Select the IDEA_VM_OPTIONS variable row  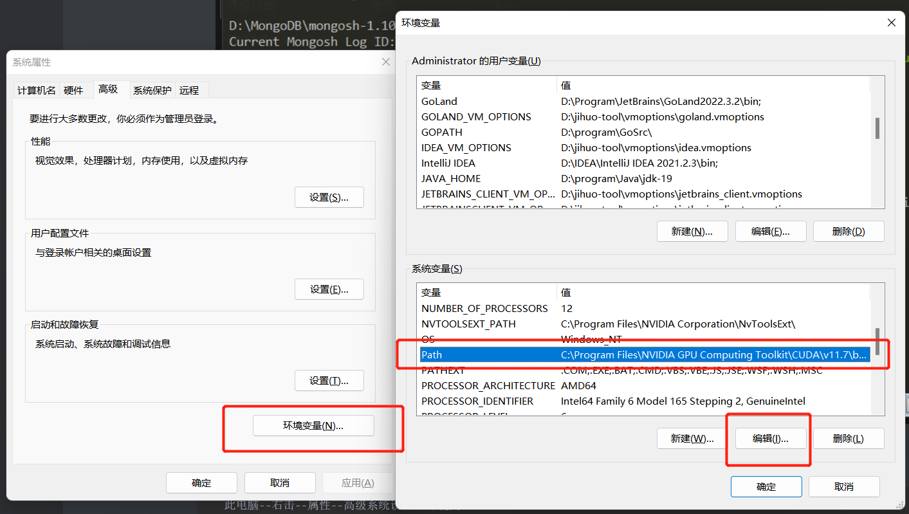[645, 148]
